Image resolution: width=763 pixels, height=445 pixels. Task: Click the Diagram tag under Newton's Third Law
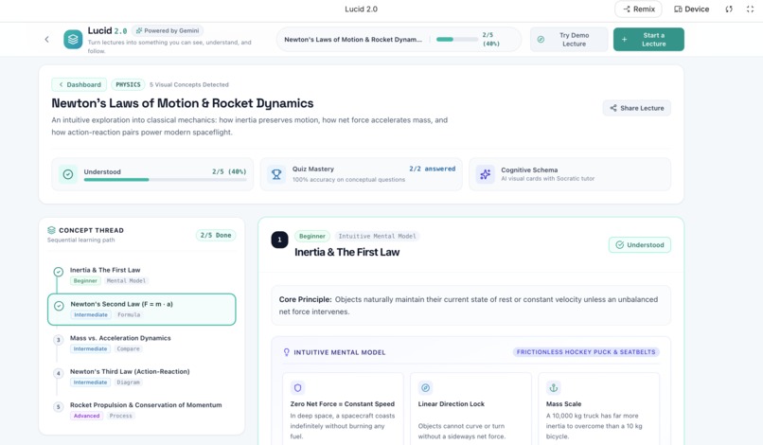[129, 383]
